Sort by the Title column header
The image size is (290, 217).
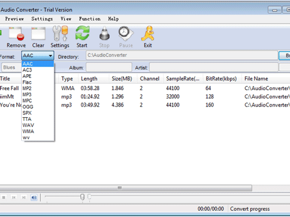(x=11, y=79)
